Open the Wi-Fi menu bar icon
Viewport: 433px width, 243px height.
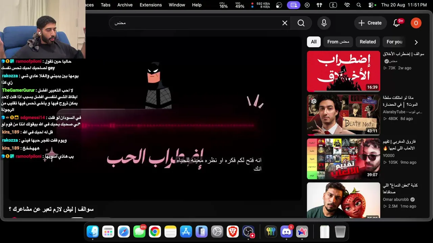pos(347,5)
